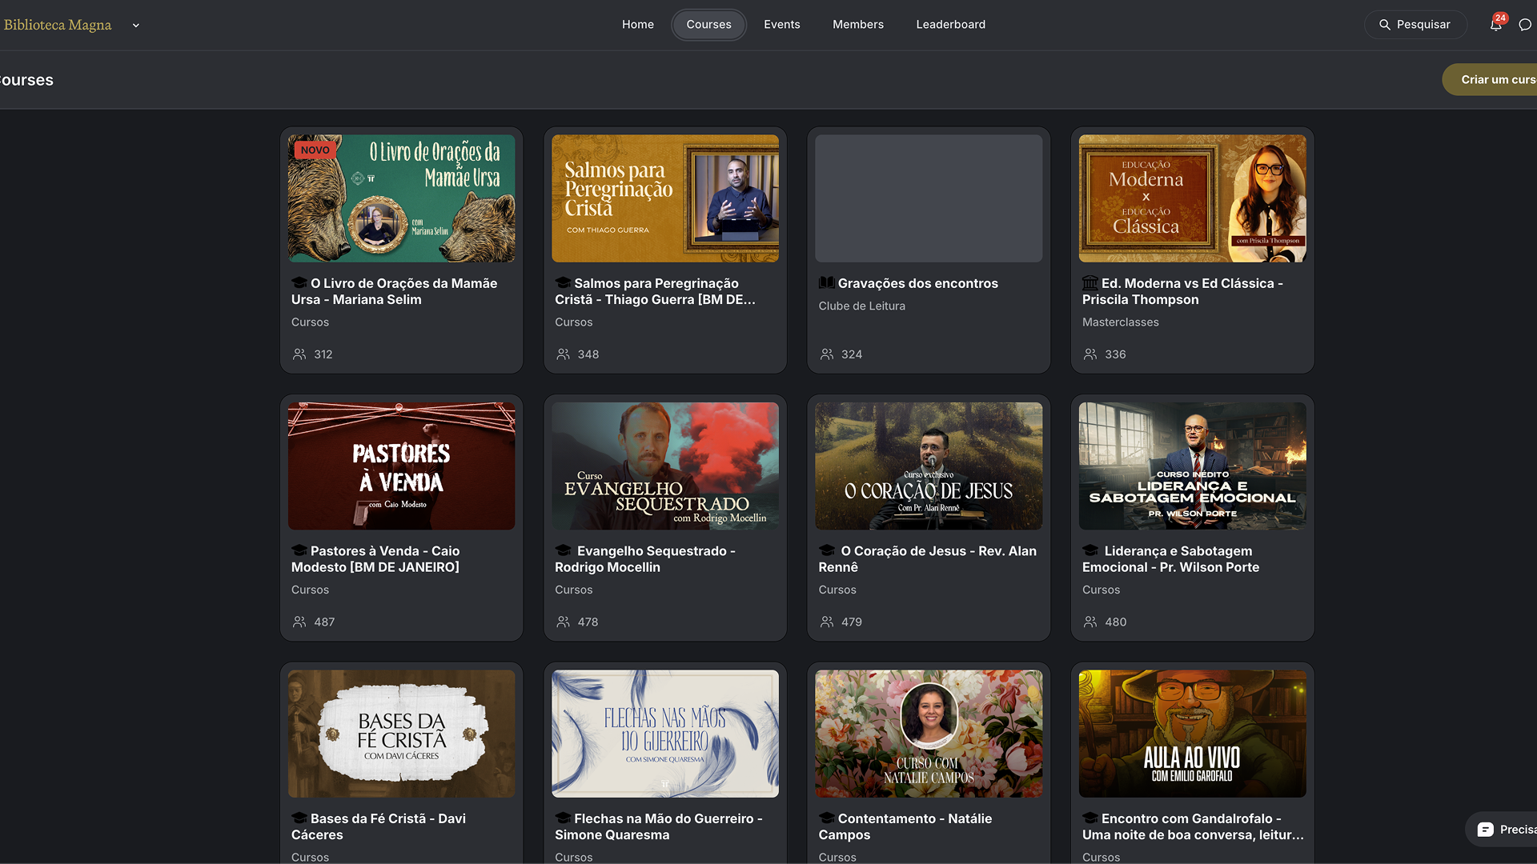Open Bases da Fé Cristã - Davi Cáceres title
The image size is (1537, 864).
click(x=379, y=826)
